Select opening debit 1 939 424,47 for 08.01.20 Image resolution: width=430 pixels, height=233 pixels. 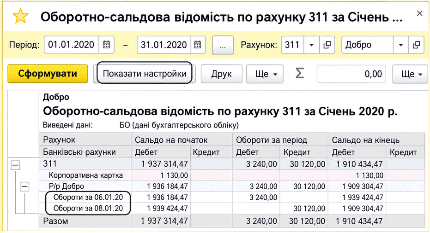167,209
